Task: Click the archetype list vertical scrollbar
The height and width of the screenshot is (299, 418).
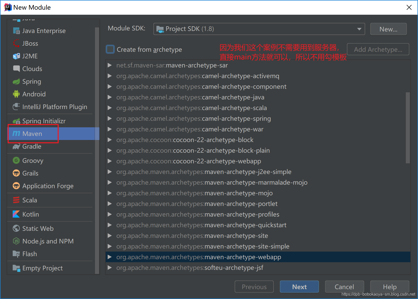Action: click(x=408, y=128)
